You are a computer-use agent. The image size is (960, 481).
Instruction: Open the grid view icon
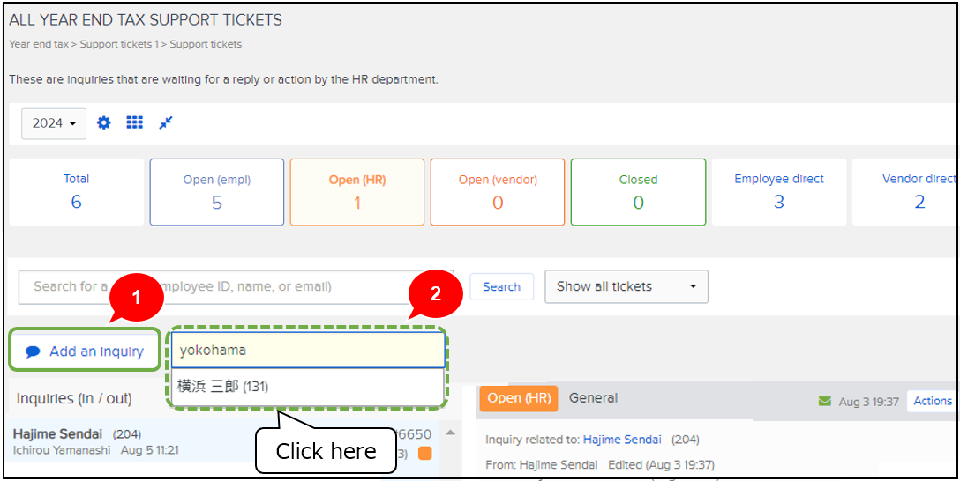(134, 123)
